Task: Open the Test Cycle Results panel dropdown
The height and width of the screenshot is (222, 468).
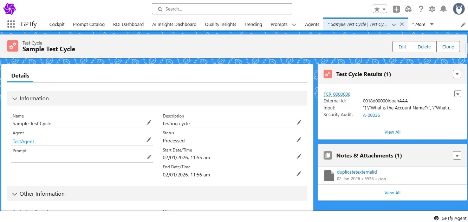Action: [x=457, y=74]
